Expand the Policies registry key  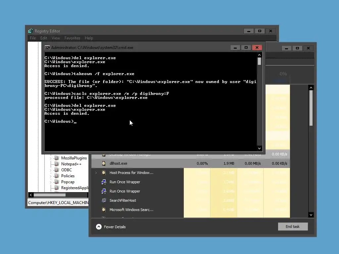[x=51, y=176]
